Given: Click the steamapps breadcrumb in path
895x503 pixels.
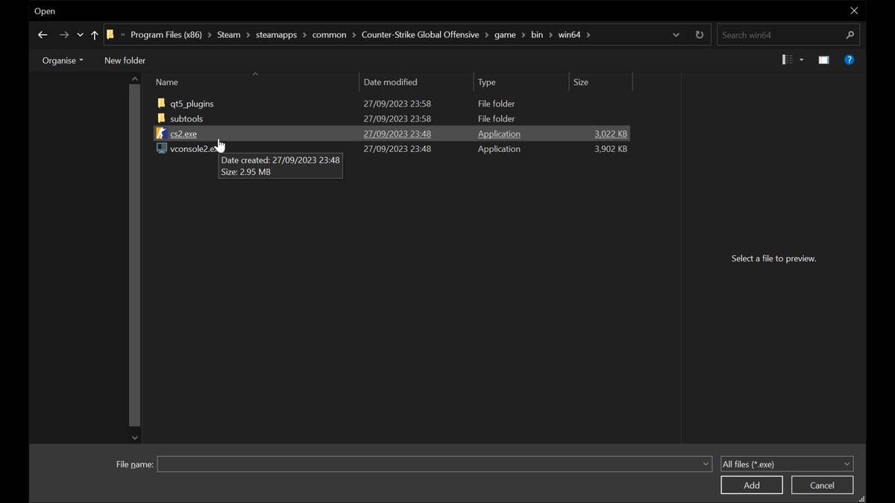Looking at the screenshot, I should [x=276, y=35].
